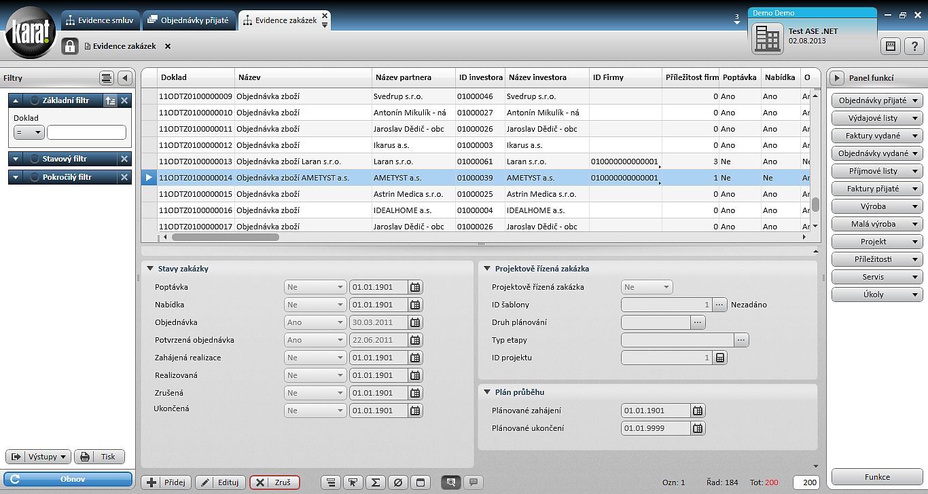Click the Přidej button
This screenshot has width=928, height=494.
pos(166,482)
